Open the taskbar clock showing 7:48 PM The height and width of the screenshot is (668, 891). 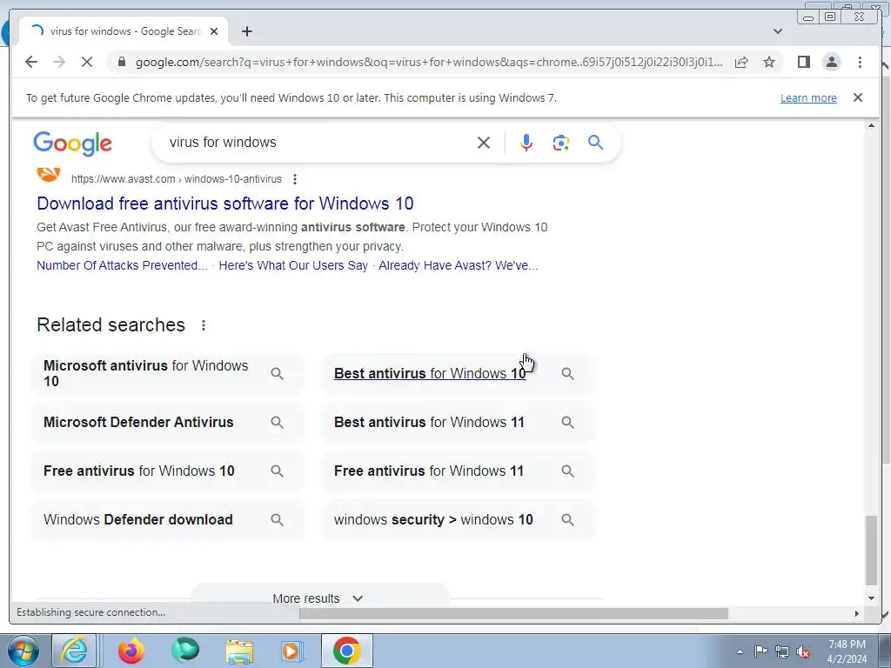847,651
